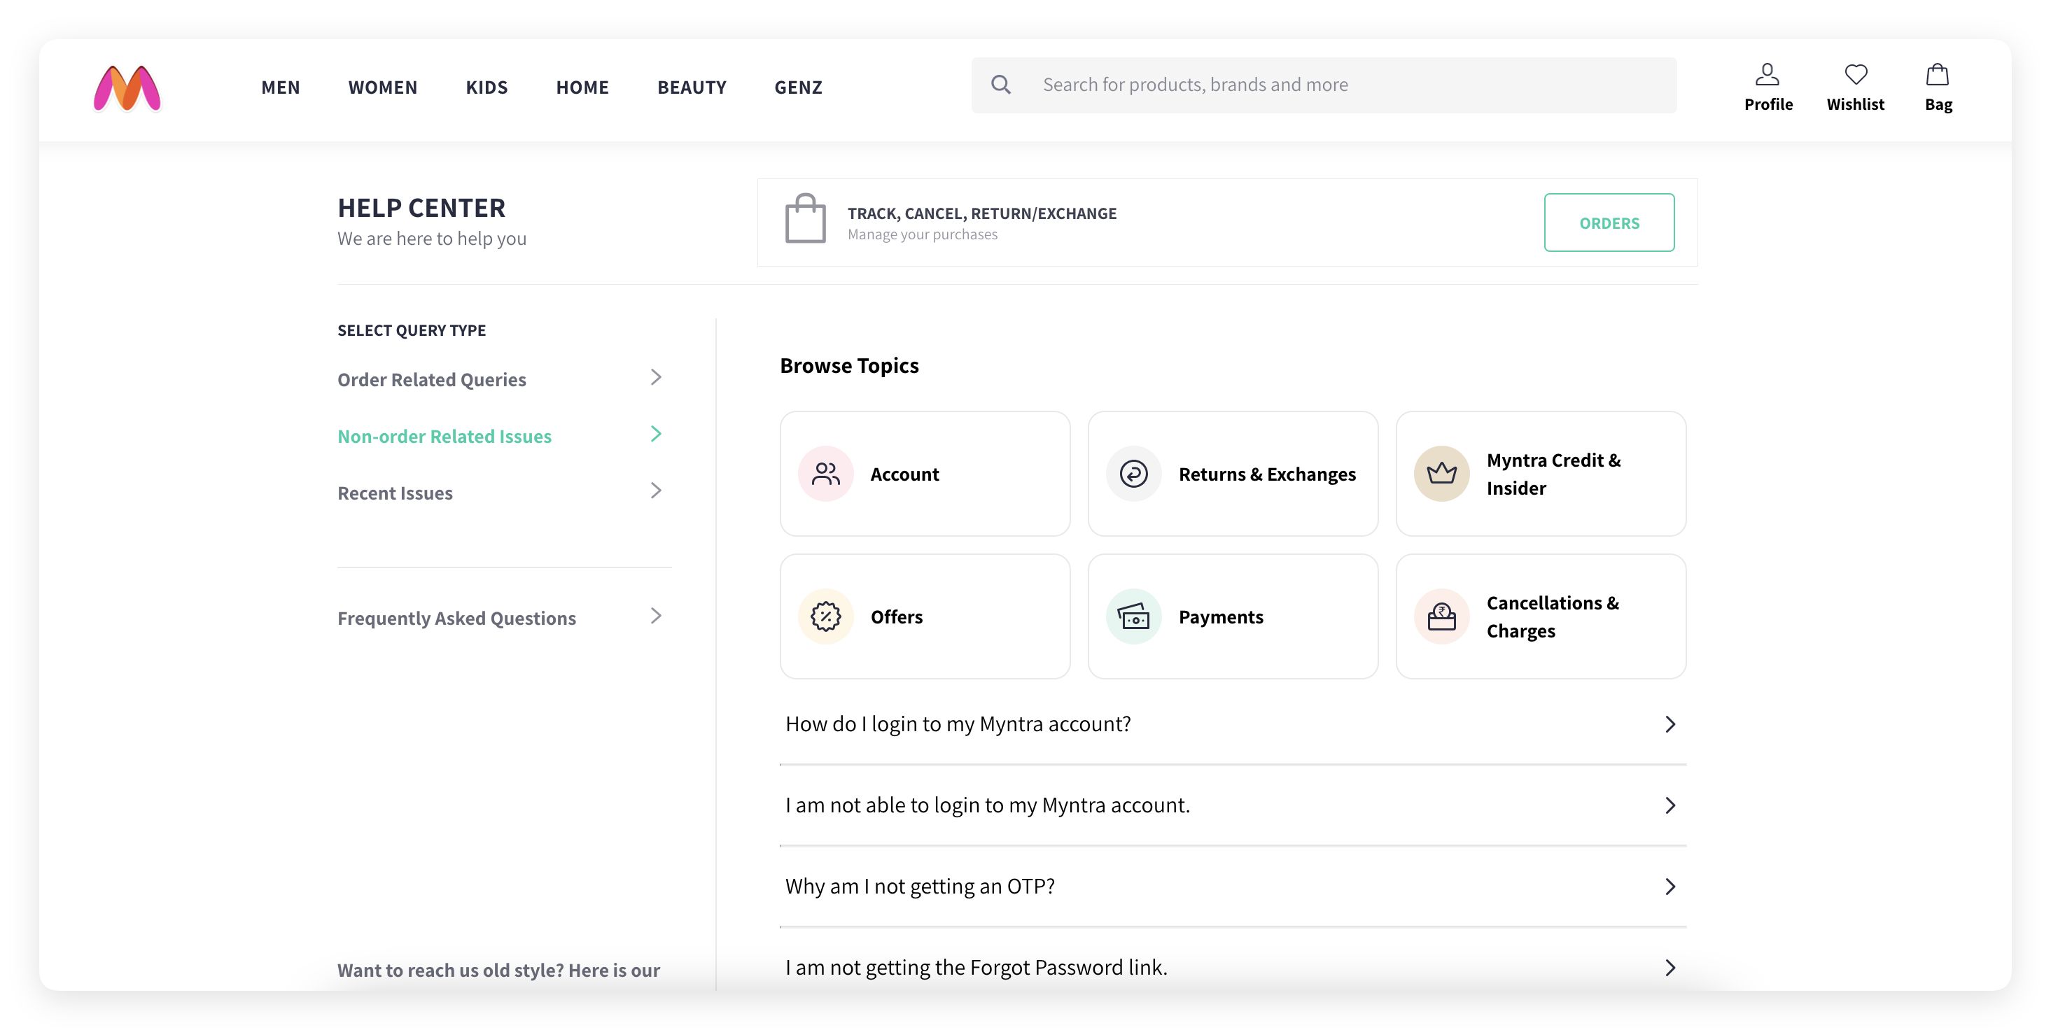
Task: Click the 'Browse Topics' heading
Action: coord(848,365)
